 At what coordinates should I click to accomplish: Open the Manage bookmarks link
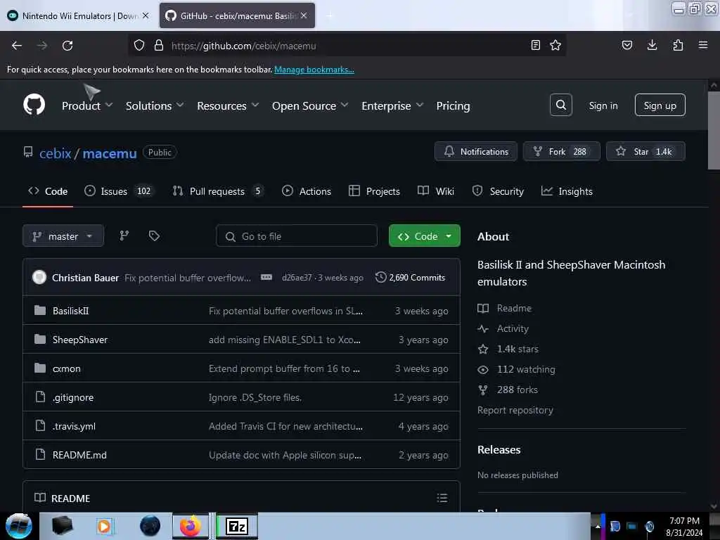click(314, 70)
